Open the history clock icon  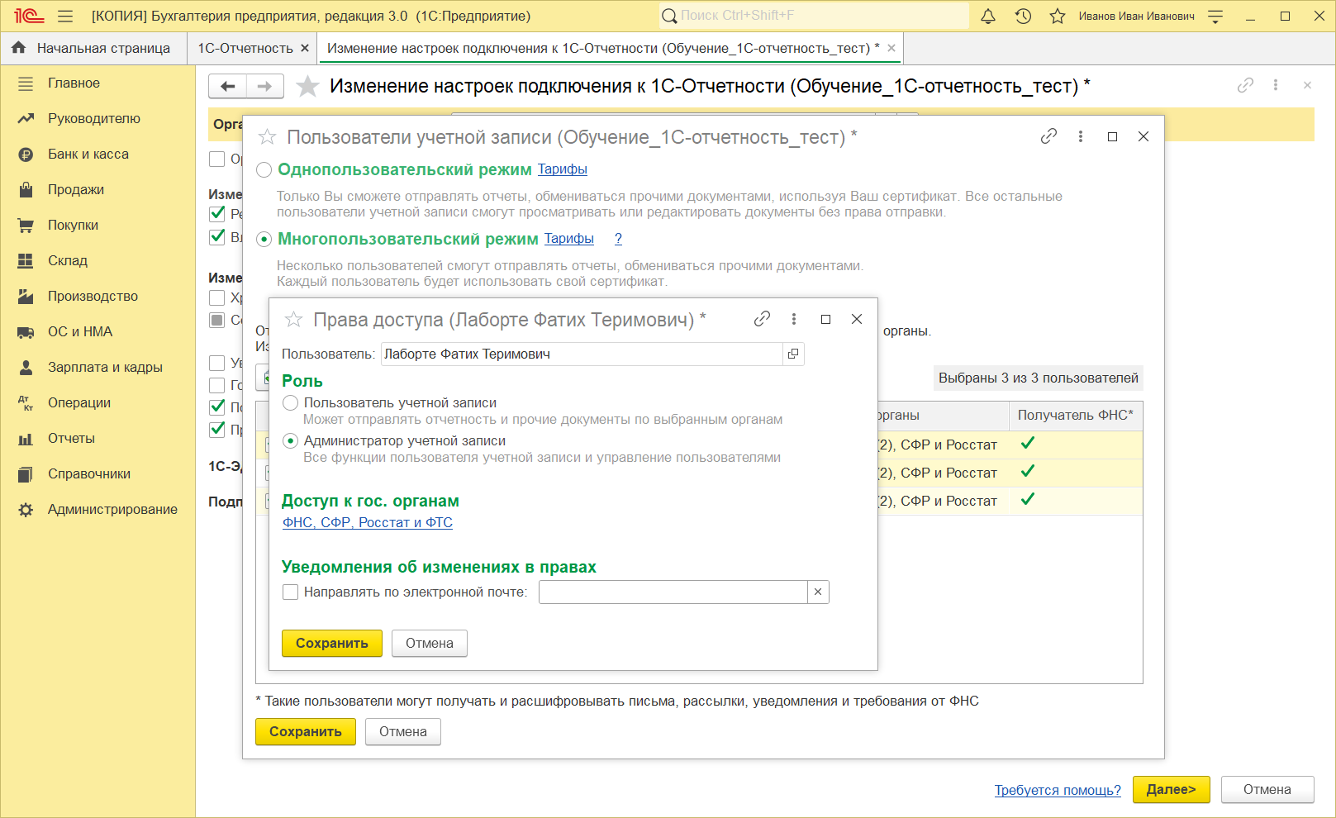[1023, 16]
